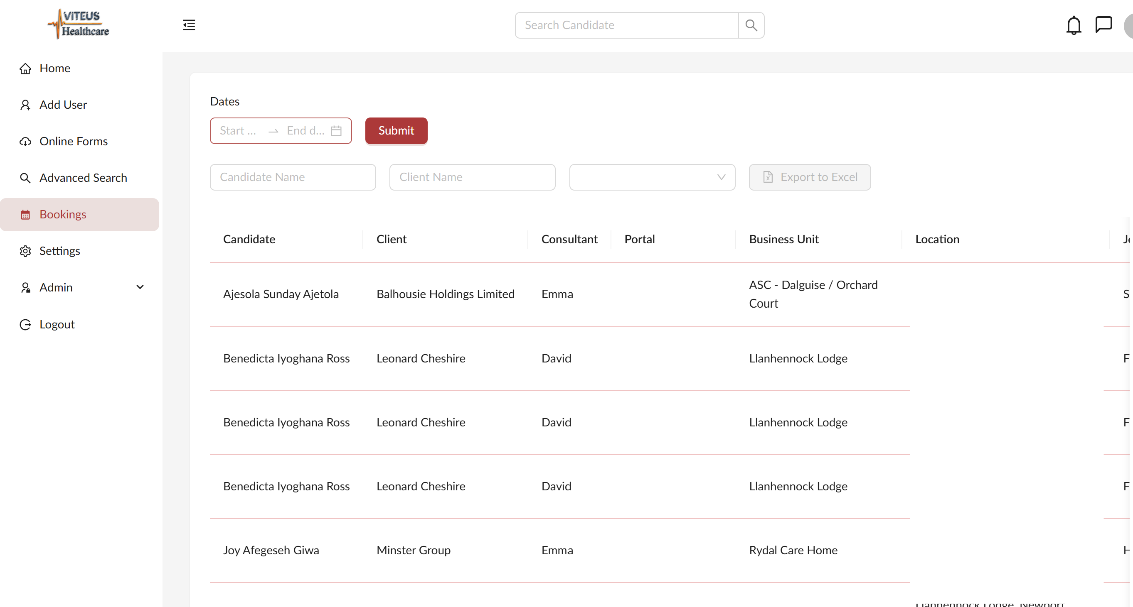
Task: Select Add User in sidebar
Action: coord(63,105)
